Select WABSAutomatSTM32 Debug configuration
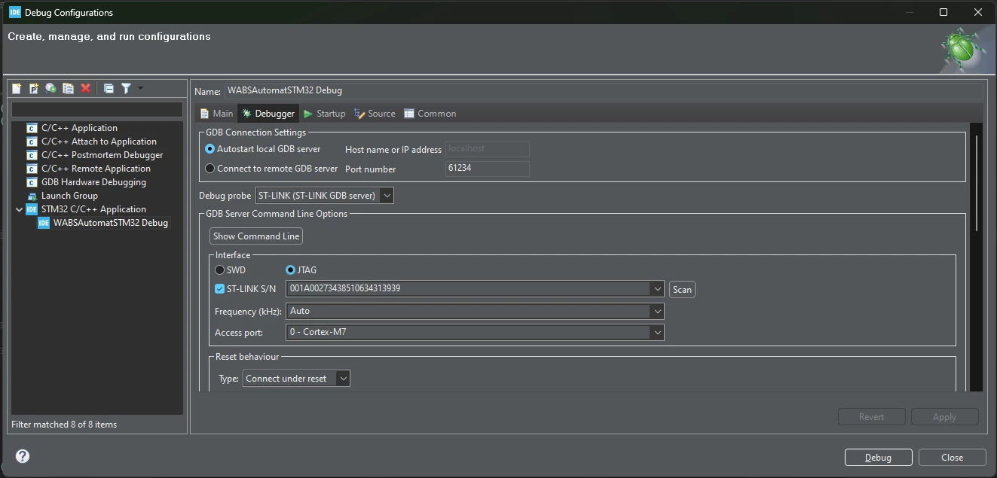The height and width of the screenshot is (478, 997). [x=111, y=223]
